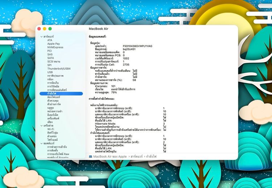Collapse the เครือข่าย section chevron

(41, 126)
